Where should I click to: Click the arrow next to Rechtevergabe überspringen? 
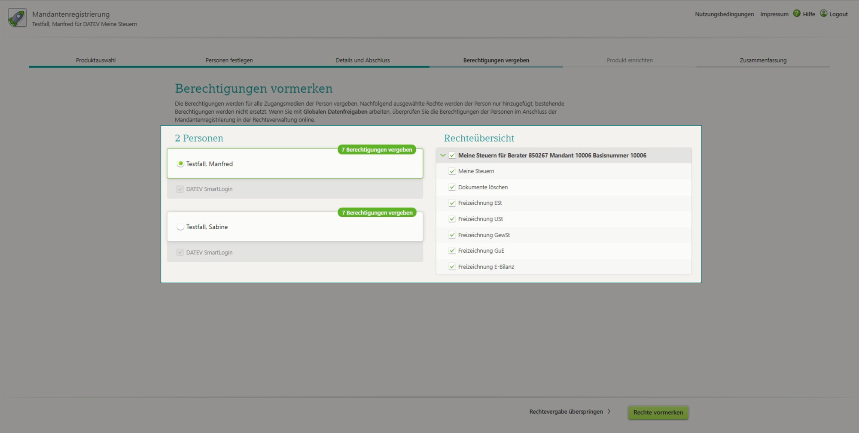609,412
